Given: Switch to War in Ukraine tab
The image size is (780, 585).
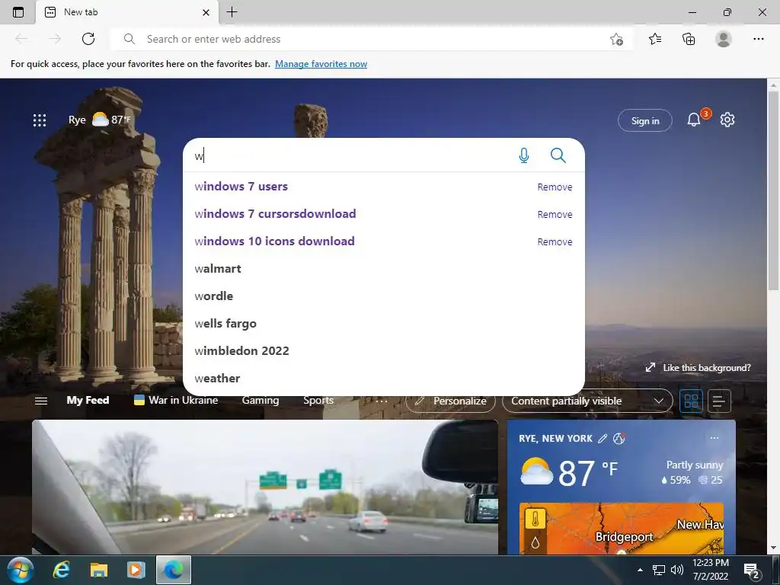Looking at the screenshot, I should pyautogui.click(x=176, y=400).
